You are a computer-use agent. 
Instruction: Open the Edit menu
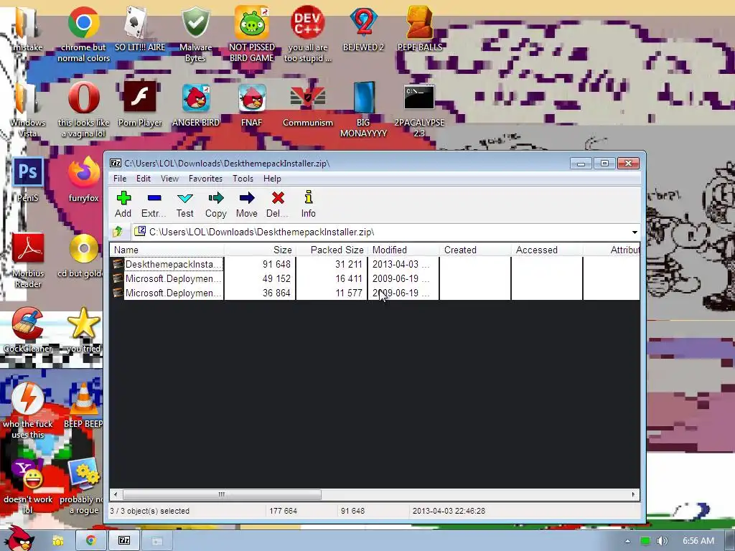(x=144, y=179)
